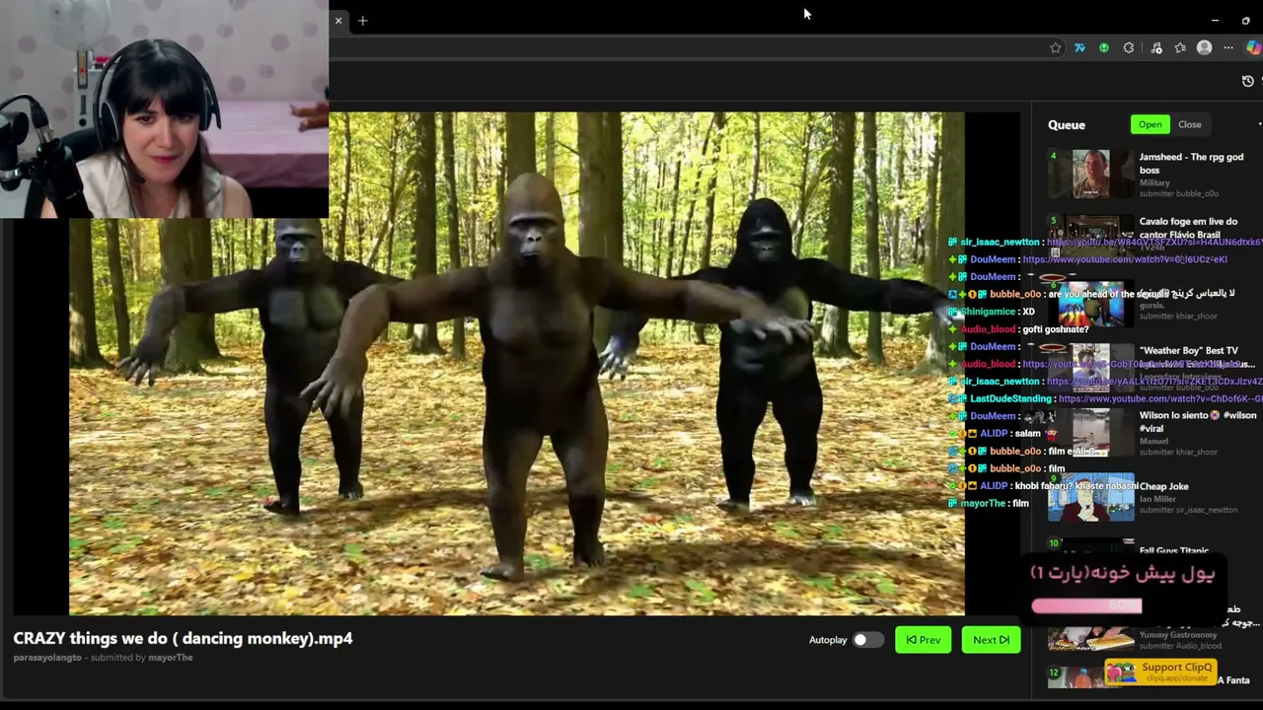The height and width of the screenshot is (710, 1263).
Task: Click the 'Queue' panel heading
Action: point(1067,125)
